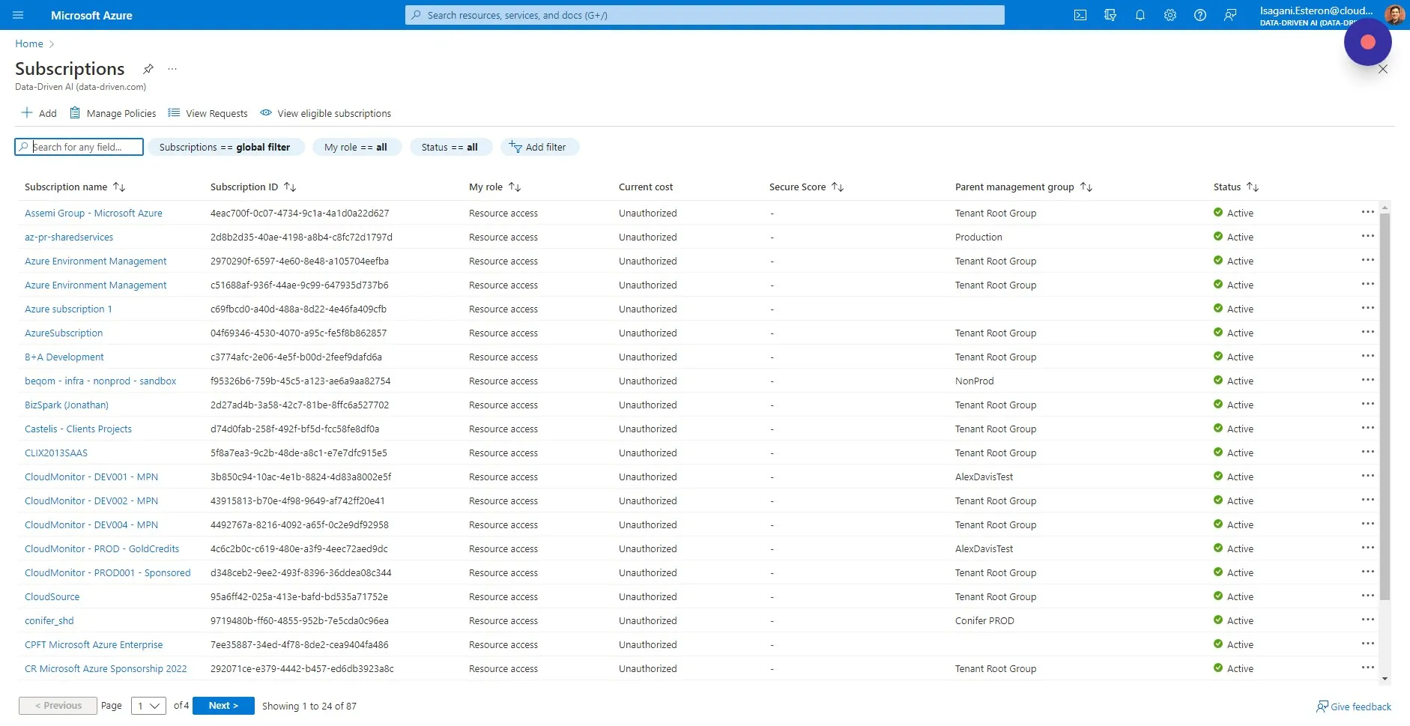Click the Production parent management group cell
This screenshot has width=1410, height=726.
point(978,237)
